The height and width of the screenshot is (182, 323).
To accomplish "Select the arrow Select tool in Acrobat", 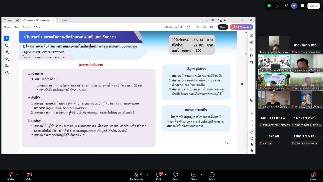I will tap(7, 38).
